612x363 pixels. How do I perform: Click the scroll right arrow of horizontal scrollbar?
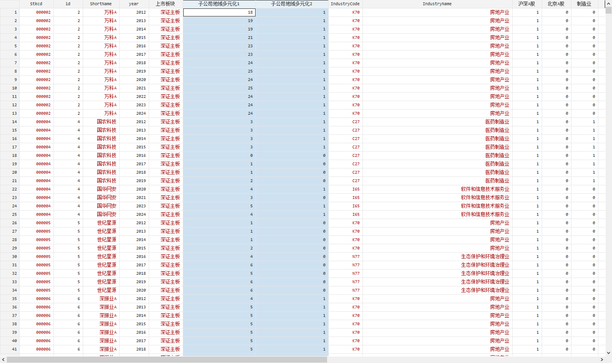pyautogui.click(x=602, y=360)
